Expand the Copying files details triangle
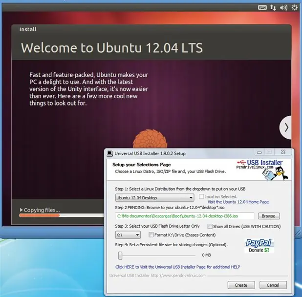Screen dimensions: 302x297 click(x=21, y=210)
